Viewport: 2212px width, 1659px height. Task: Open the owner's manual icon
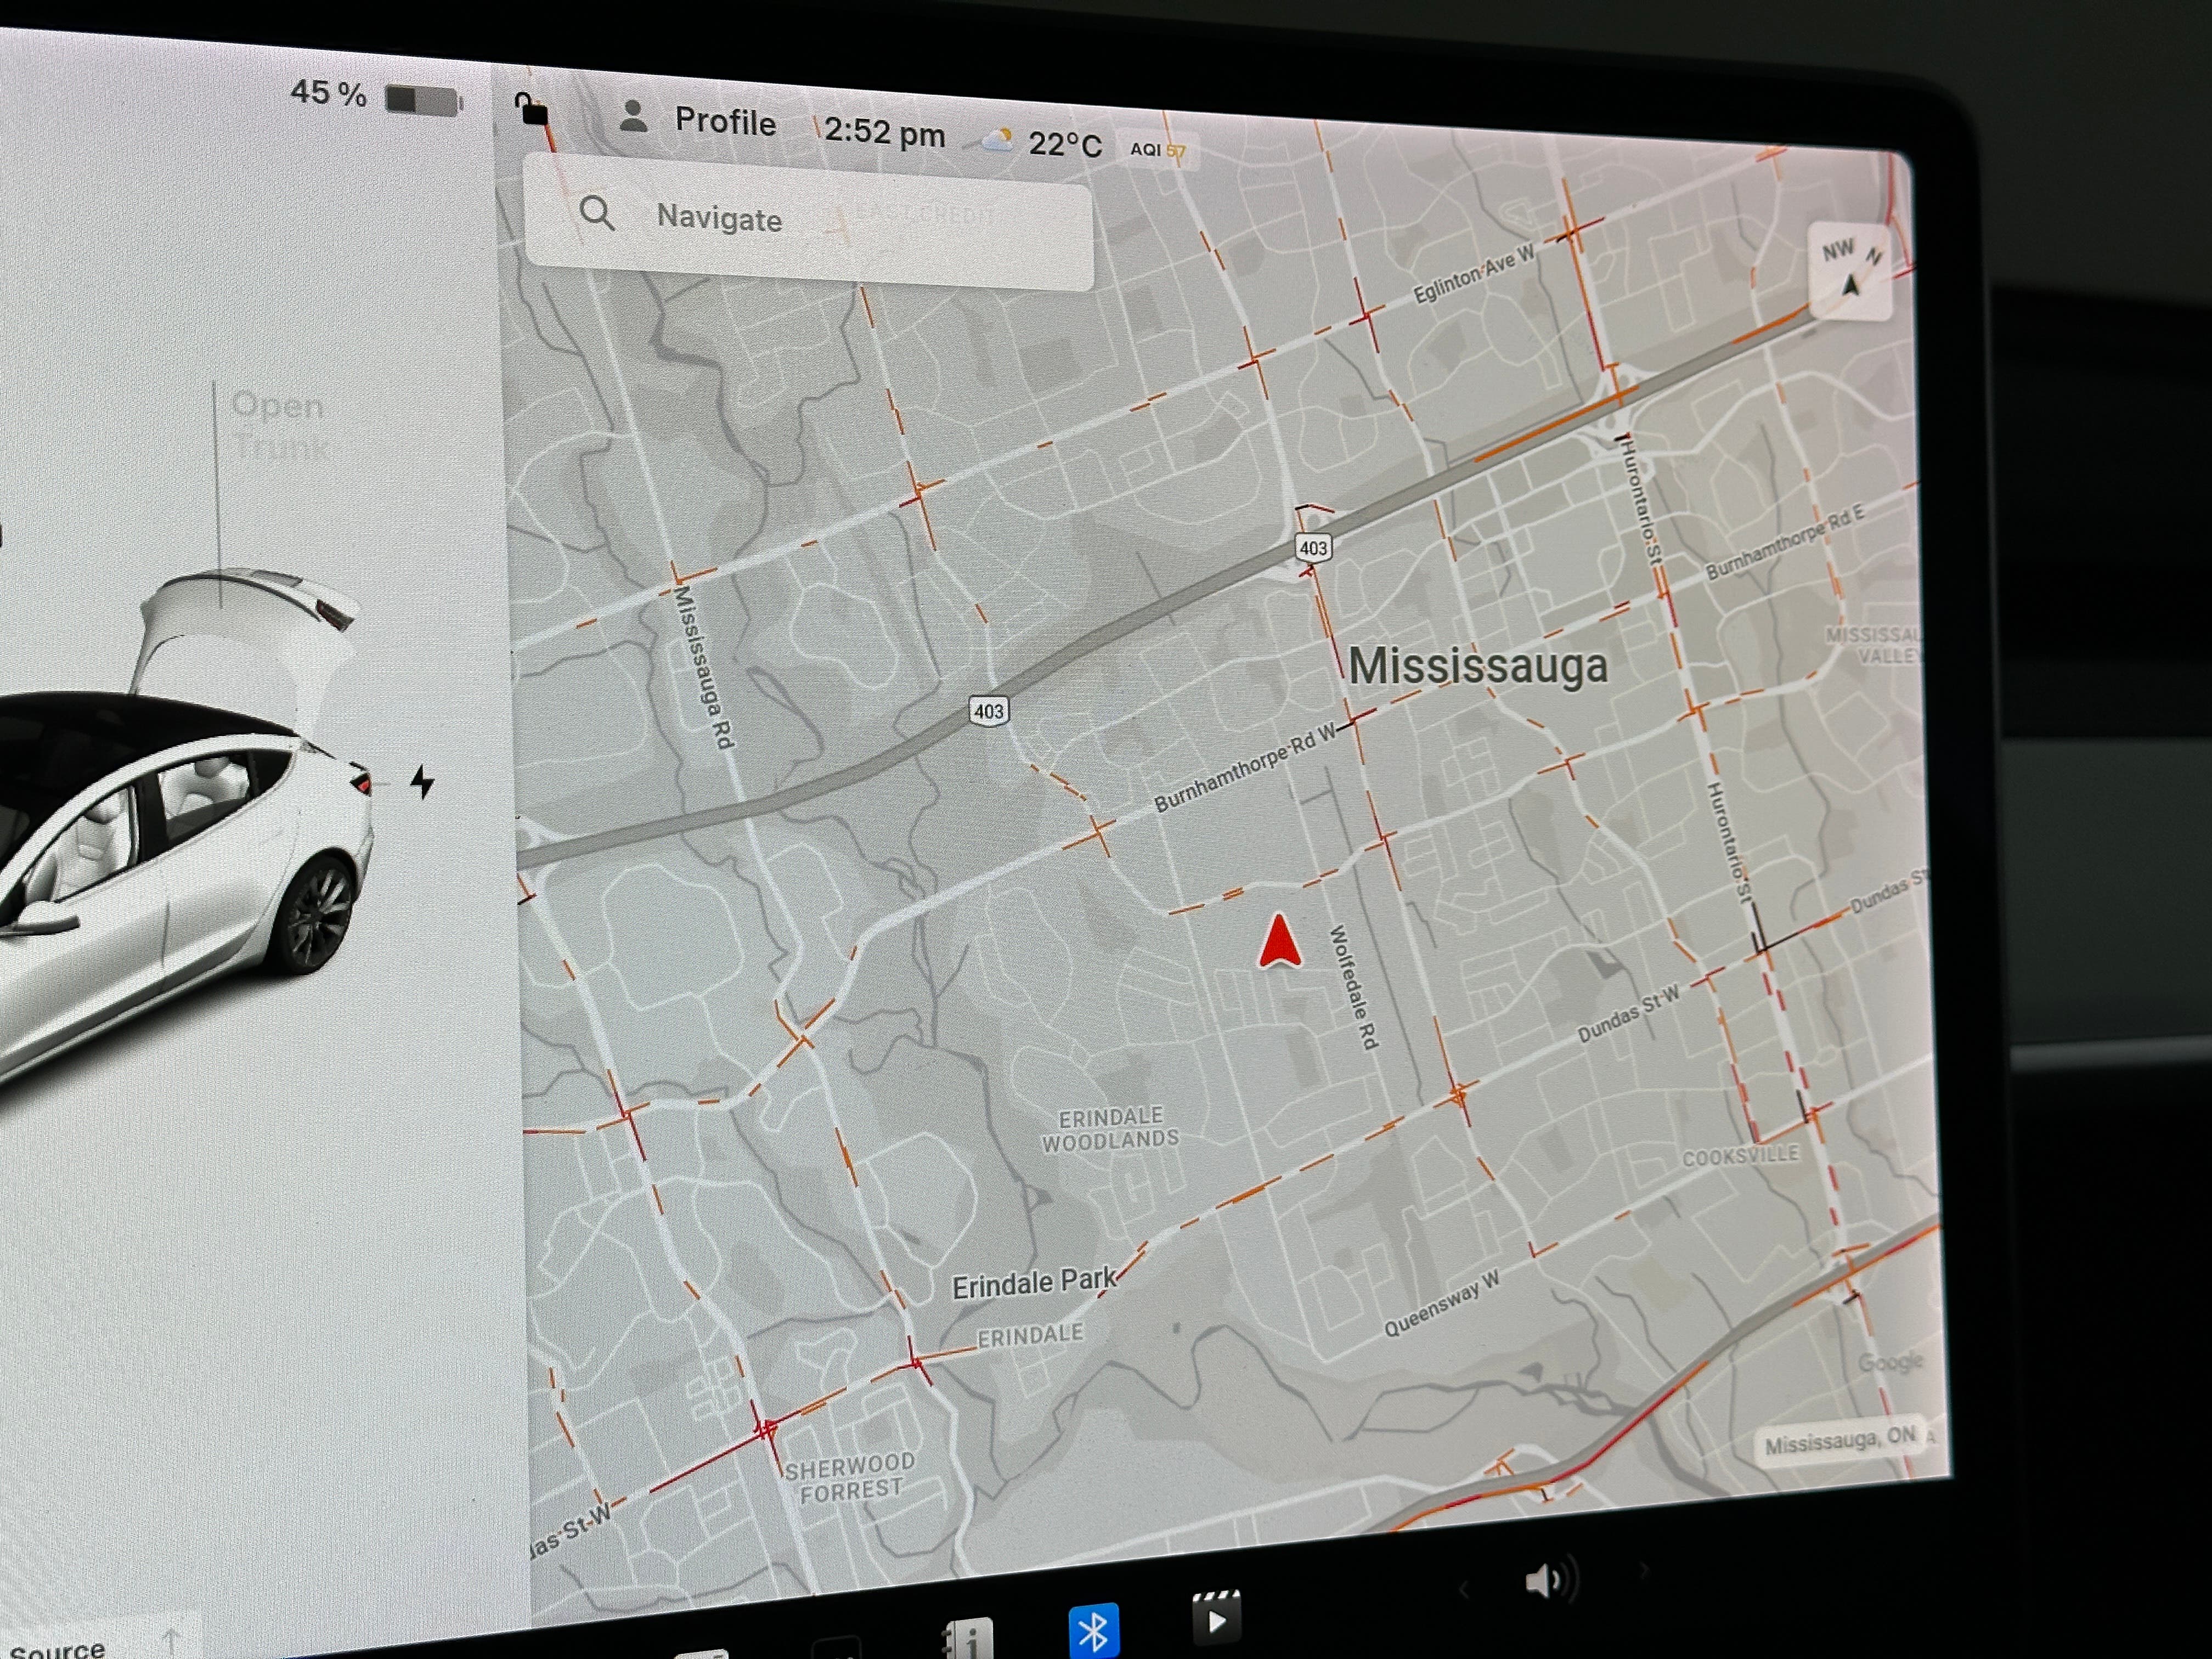point(968,1641)
